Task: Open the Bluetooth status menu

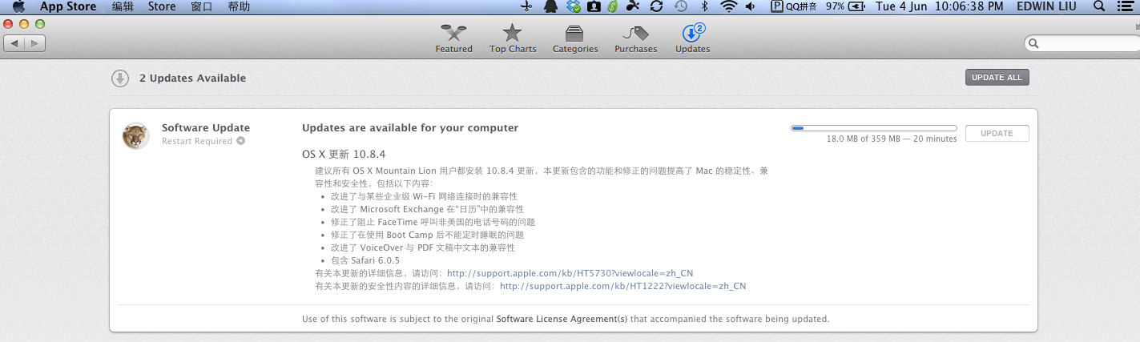Action: (705, 6)
